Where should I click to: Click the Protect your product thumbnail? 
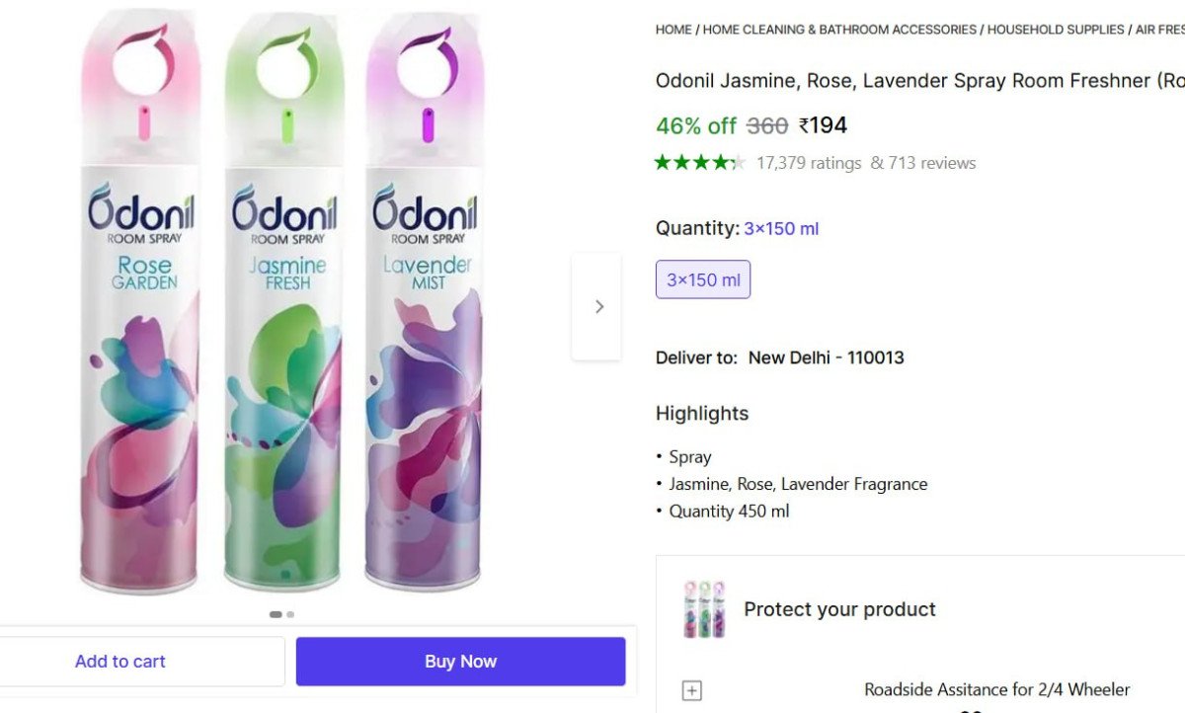tap(705, 609)
